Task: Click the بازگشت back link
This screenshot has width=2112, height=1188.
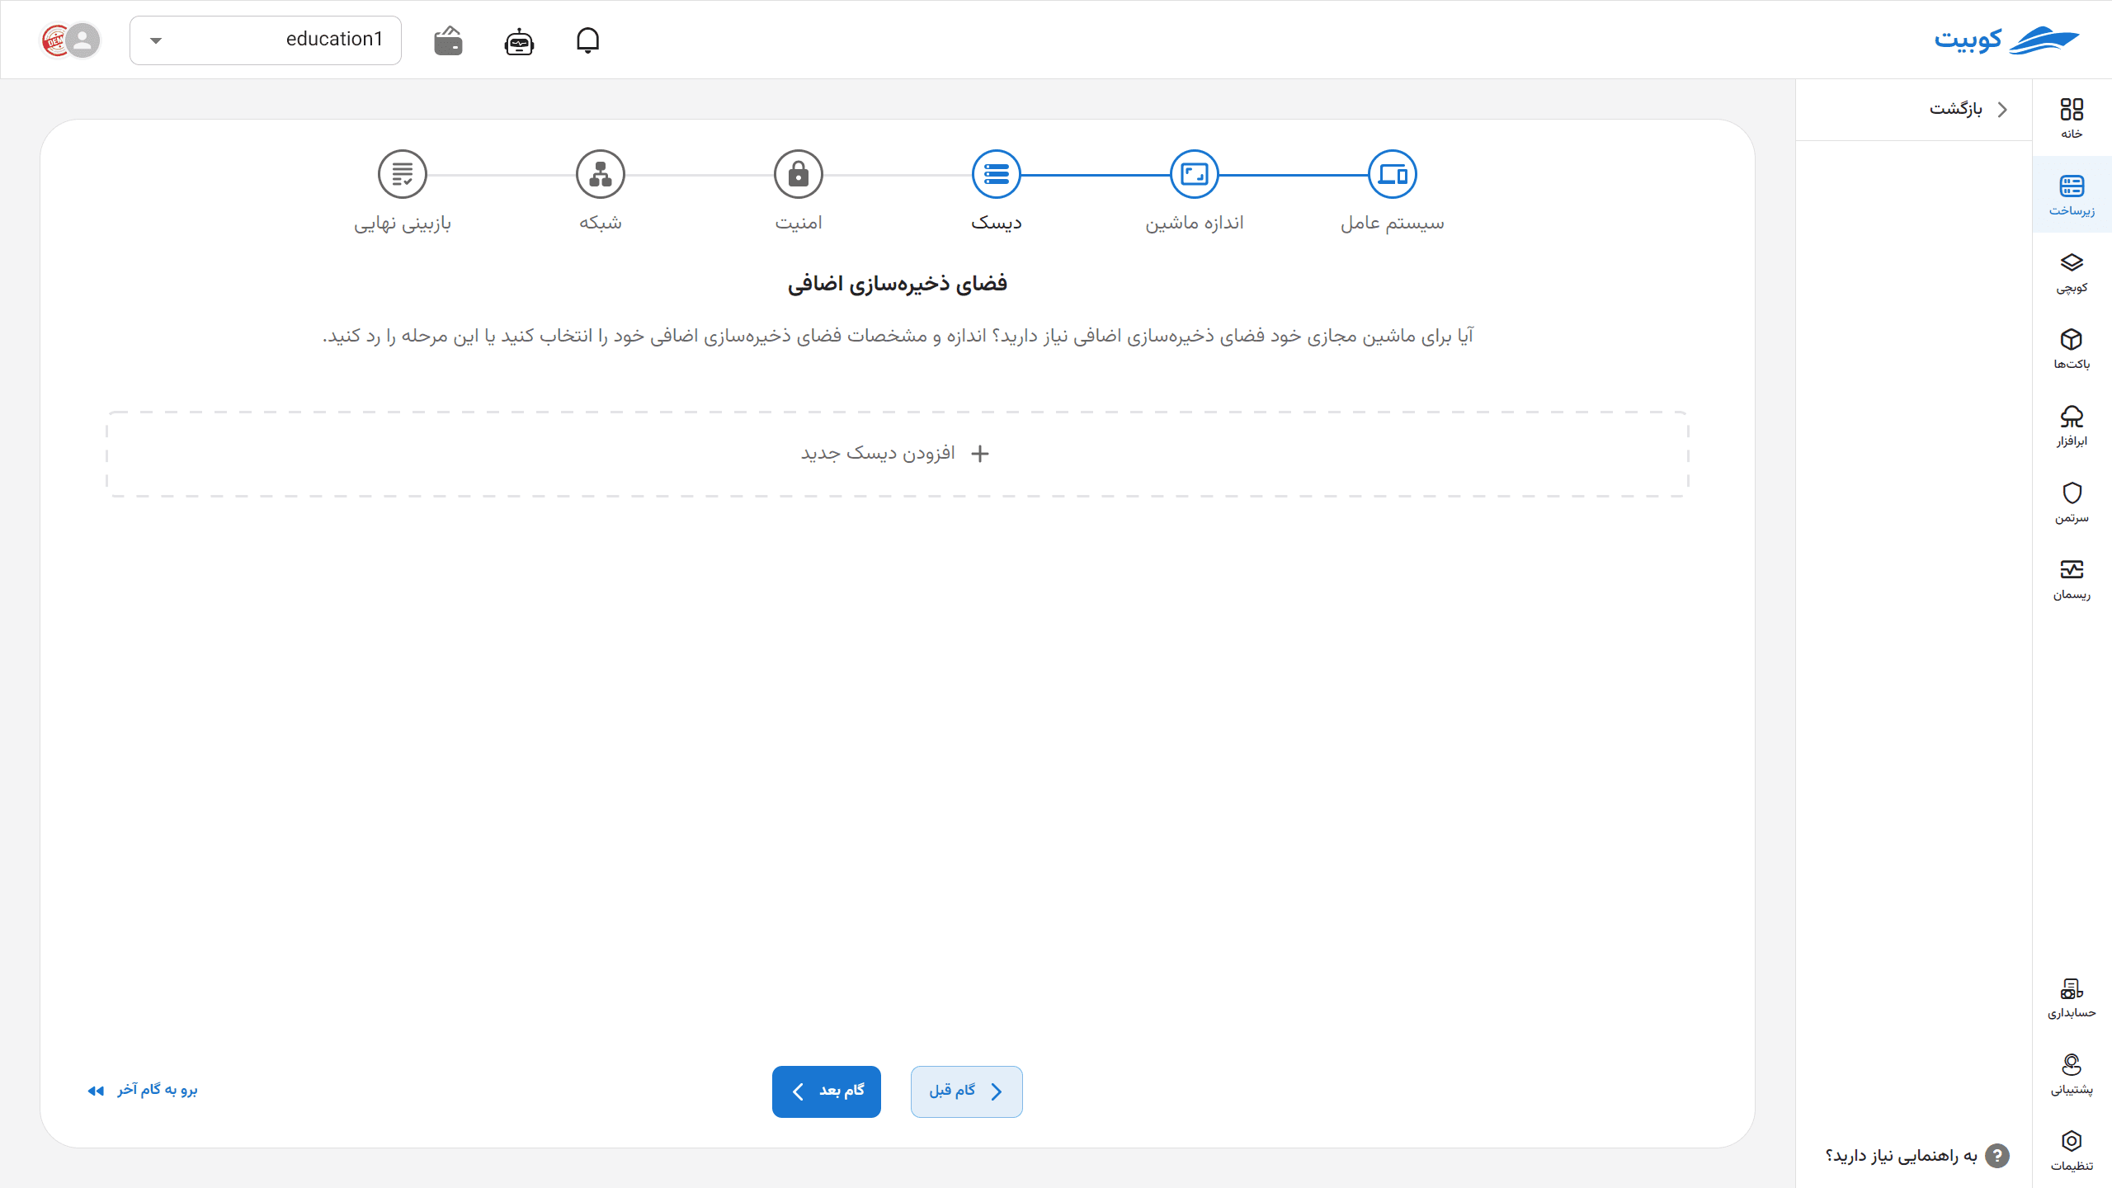Action: coord(1969,109)
